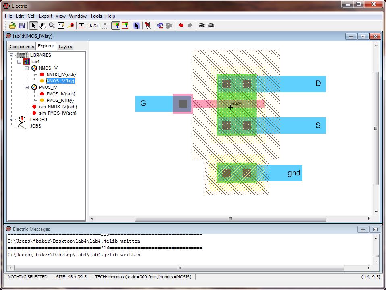Click the Undo arrow icon
386x290 pixels.
click(160, 25)
